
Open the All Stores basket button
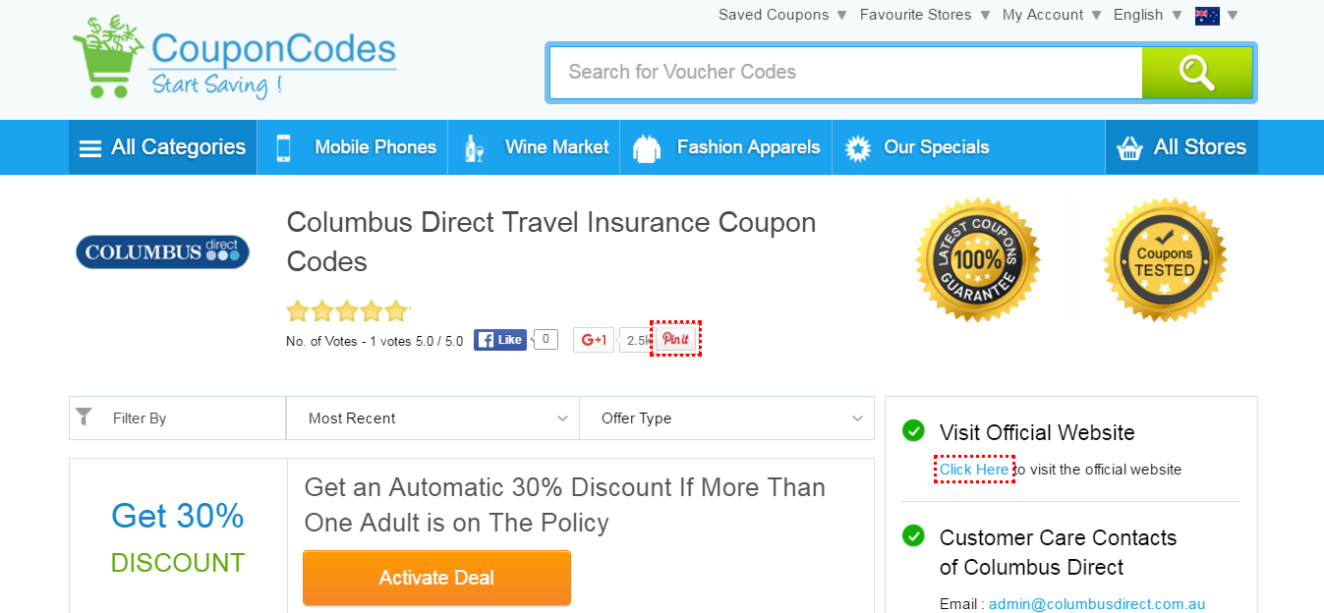(x=1181, y=147)
